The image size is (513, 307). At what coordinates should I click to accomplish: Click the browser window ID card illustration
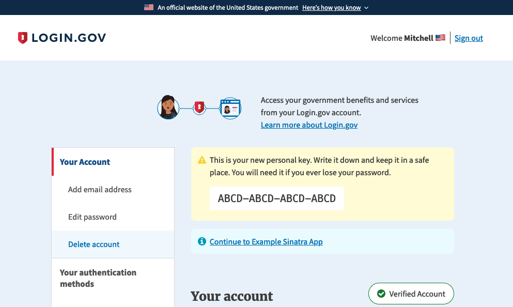click(x=230, y=109)
